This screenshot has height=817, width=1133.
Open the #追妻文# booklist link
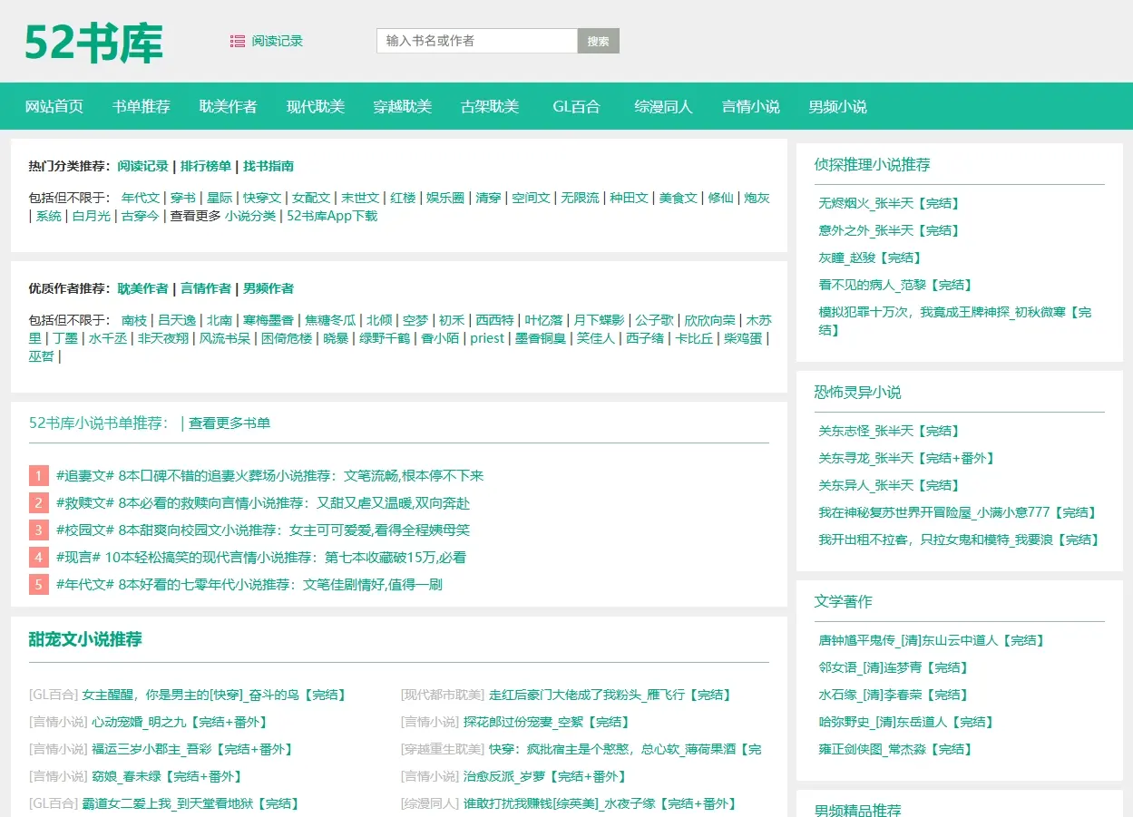(270, 476)
